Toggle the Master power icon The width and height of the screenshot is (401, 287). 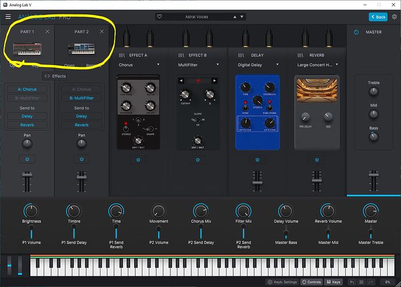[x=356, y=32]
